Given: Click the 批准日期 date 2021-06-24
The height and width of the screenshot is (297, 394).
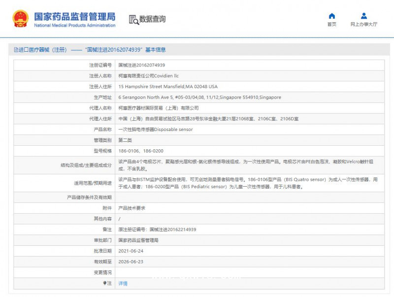Looking at the screenshot, I should 131,250.
